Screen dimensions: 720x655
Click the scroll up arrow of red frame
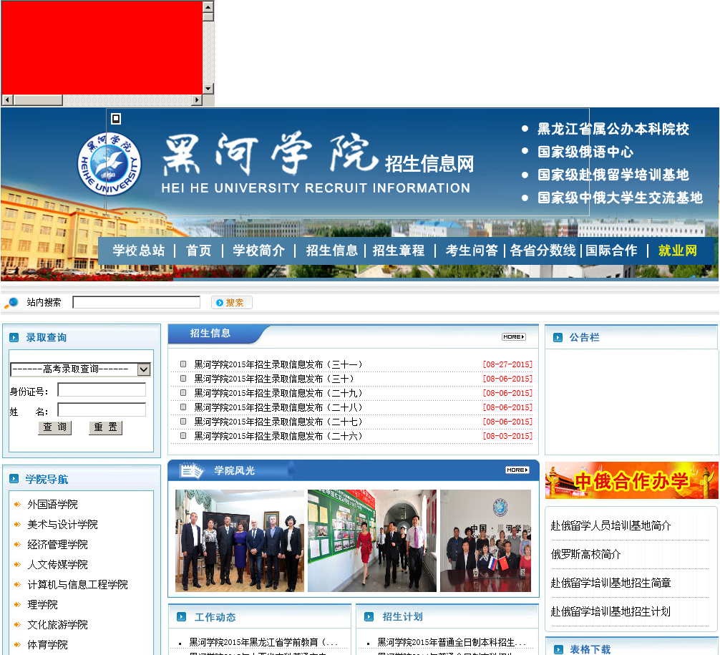[208, 7]
